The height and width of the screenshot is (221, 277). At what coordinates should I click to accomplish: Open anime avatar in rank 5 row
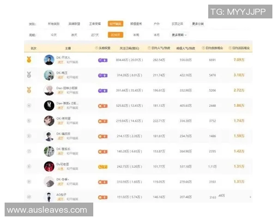49,121
